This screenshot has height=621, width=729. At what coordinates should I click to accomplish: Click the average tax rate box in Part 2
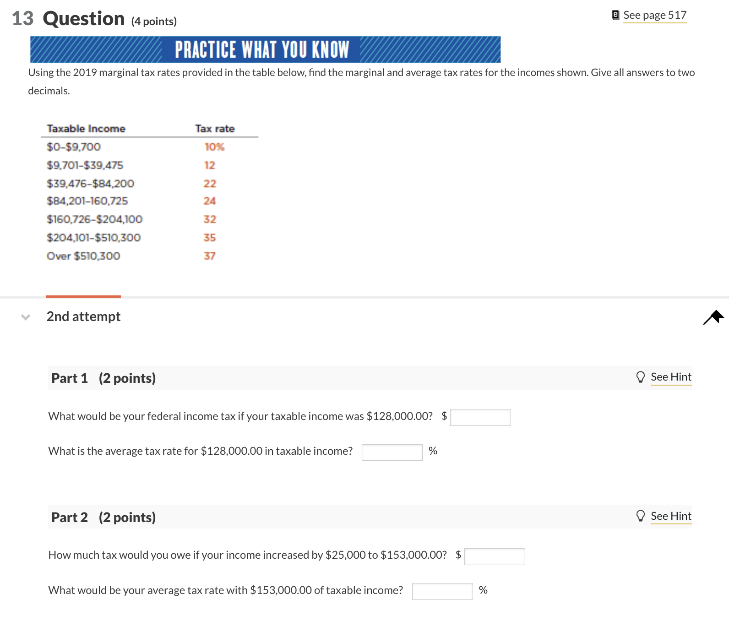pos(442,591)
